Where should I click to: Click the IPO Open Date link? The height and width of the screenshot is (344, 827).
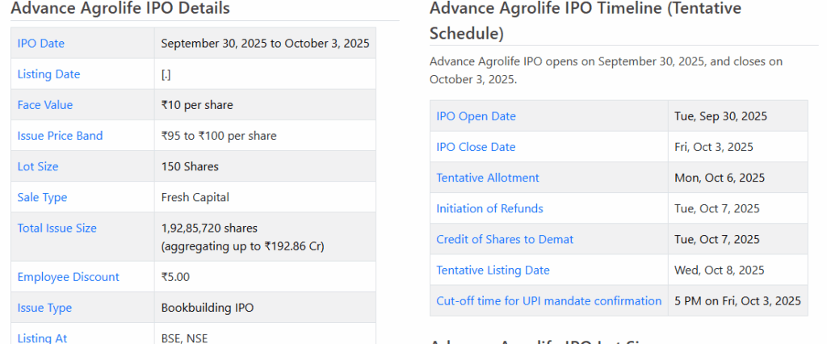click(476, 116)
